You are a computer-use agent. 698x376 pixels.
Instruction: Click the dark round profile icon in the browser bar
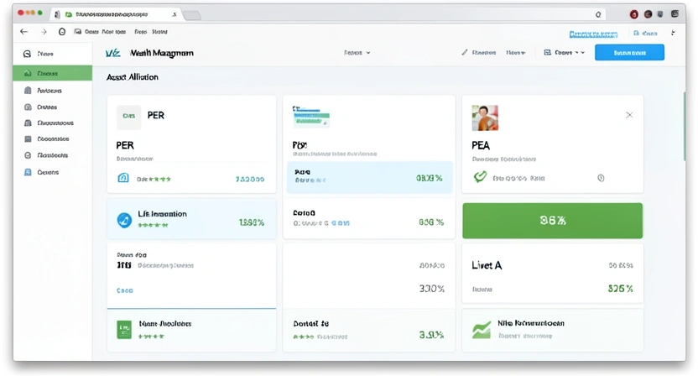point(649,14)
